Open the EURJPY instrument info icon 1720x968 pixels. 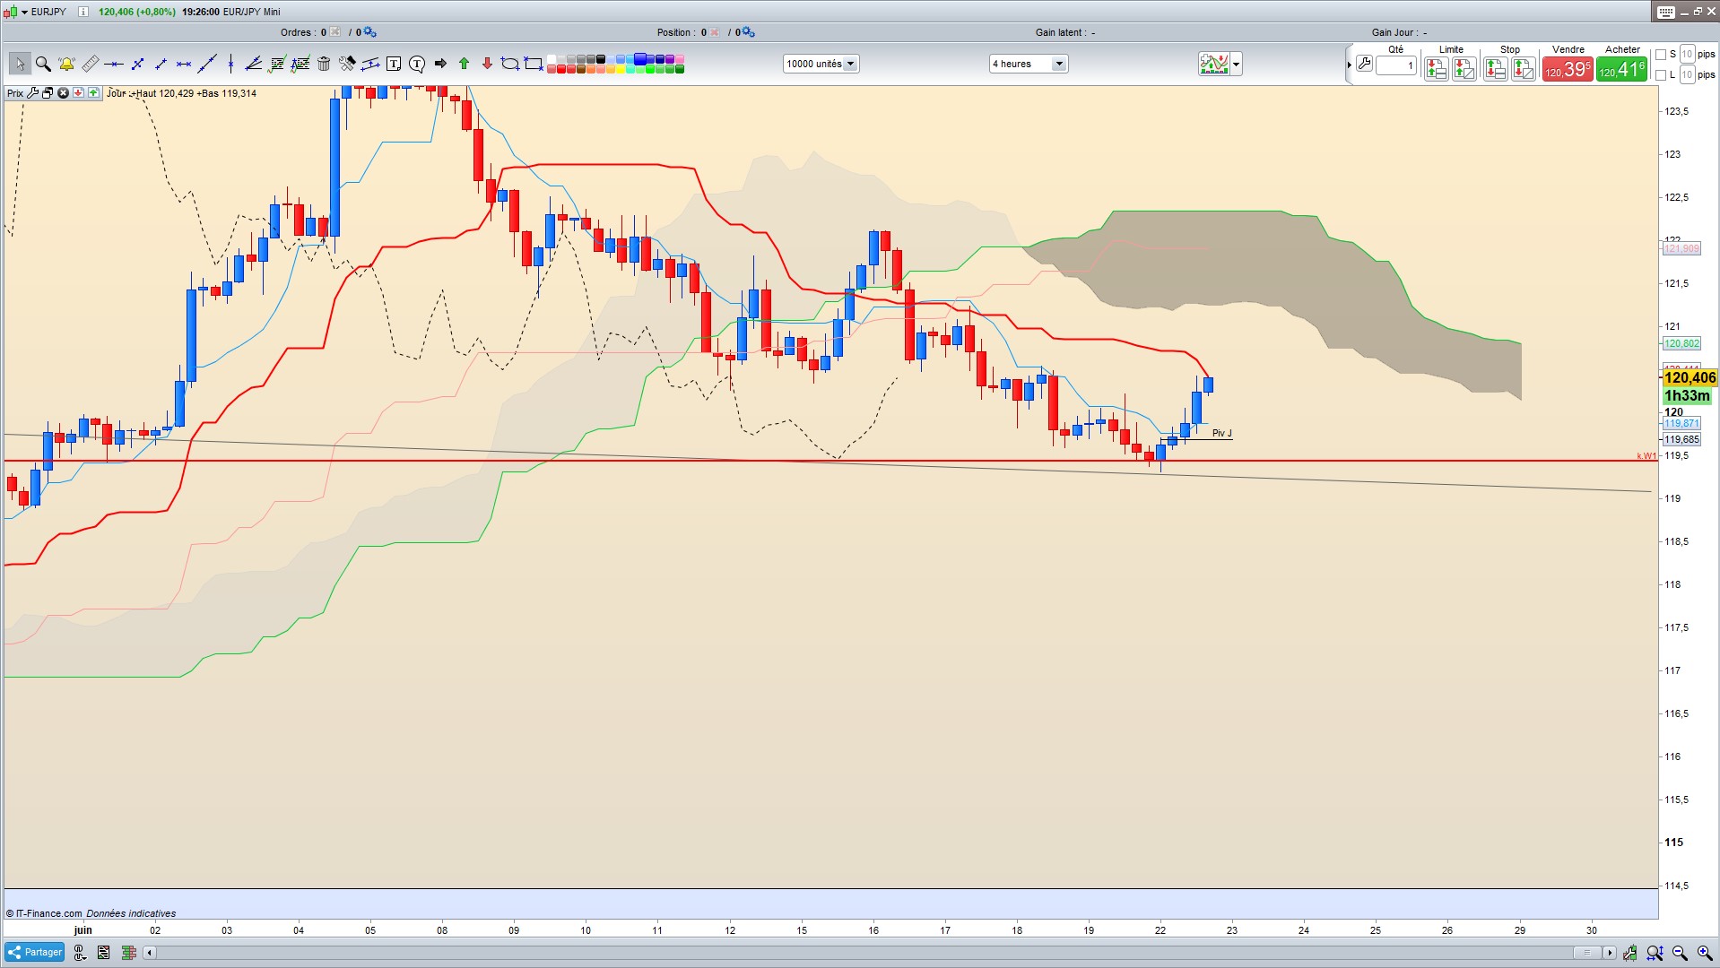click(83, 12)
